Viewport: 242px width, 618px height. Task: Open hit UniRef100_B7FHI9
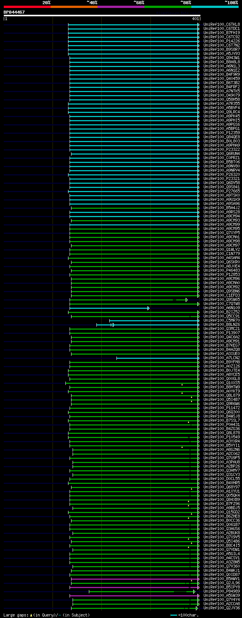pyautogui.click(x=222, y=33)
